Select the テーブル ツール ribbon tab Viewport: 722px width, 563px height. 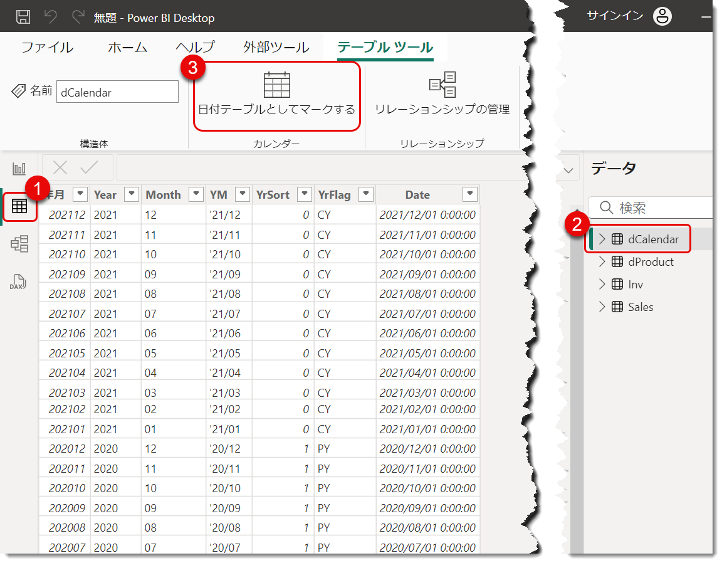click(x=385, y=47)
